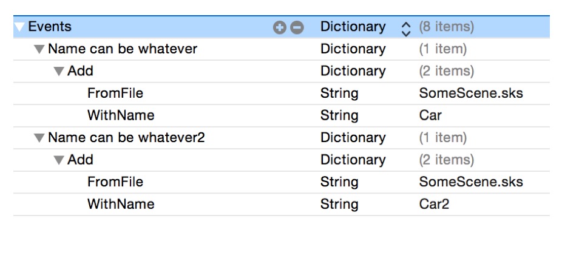Select FromFile key under "Name can be whatever"
The height and width of the screenshot is (255, 562).
tap(115, 93)
